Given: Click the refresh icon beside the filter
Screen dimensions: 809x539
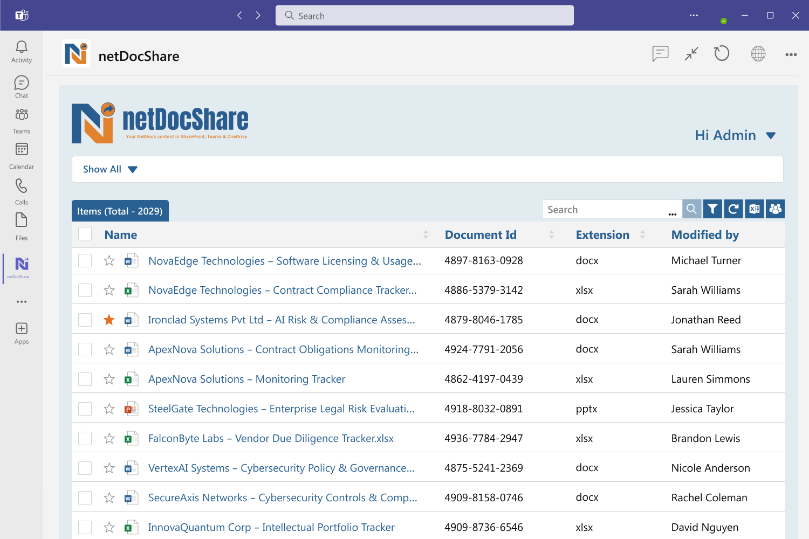Looking at the screenshot, I should [733, 209].
